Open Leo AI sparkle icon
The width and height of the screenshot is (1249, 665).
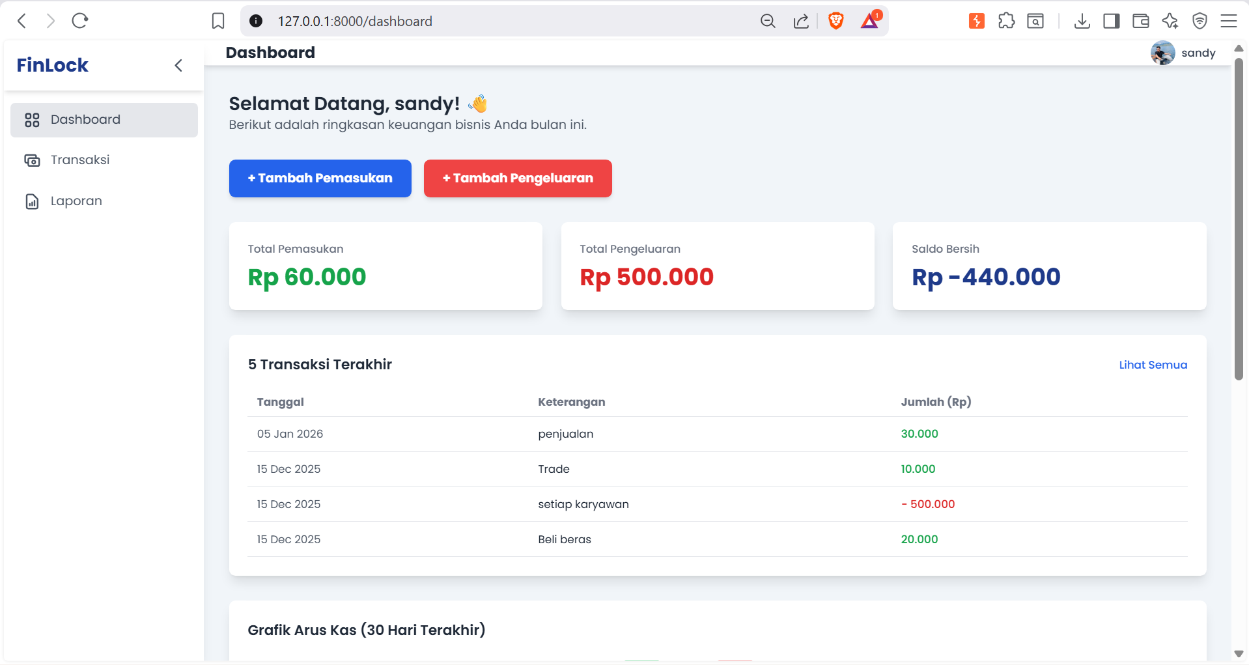pyautogui.click(x=1170, y=21)
